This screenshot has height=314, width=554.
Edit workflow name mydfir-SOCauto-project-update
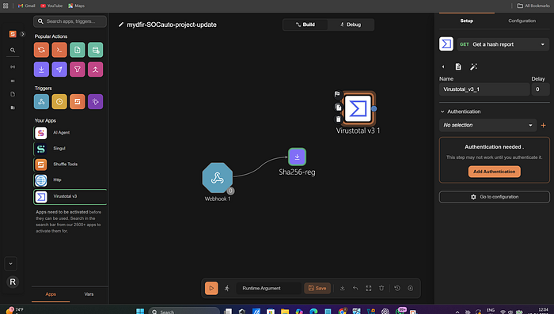click(172, 25)
